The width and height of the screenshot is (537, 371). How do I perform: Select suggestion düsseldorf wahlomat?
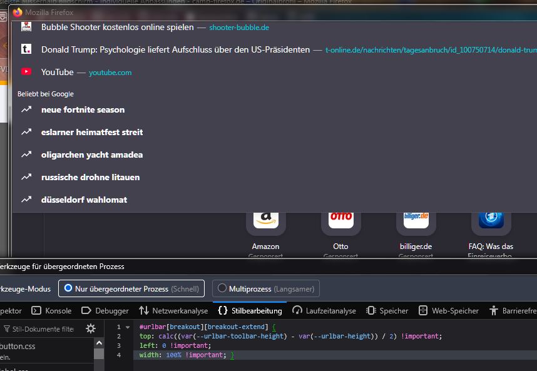click(84, 200)
